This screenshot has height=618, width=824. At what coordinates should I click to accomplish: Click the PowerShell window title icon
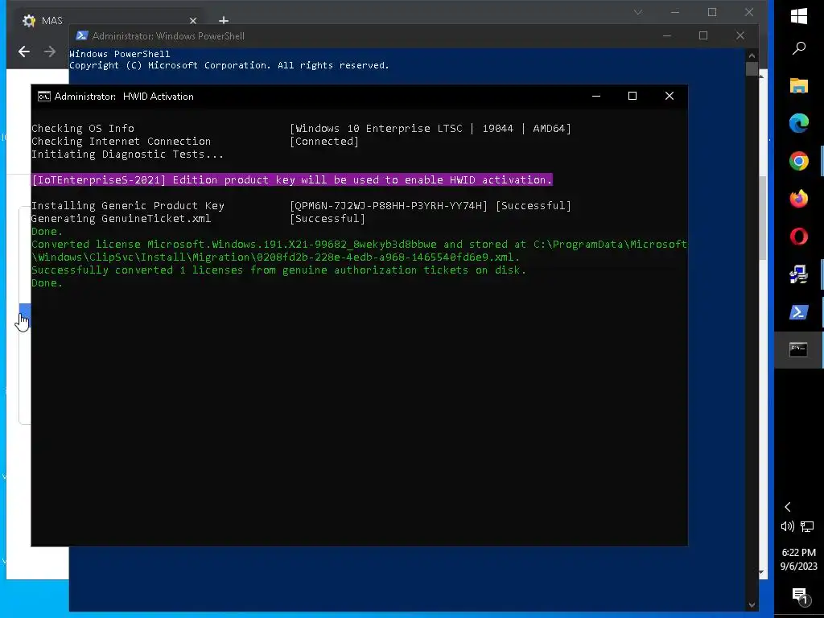[x=81, y=35]
